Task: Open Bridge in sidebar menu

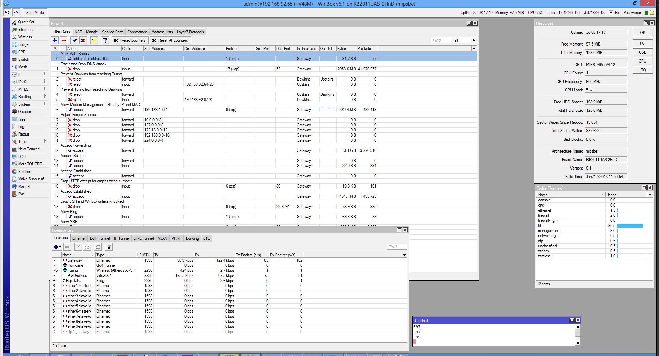Action: pos(23,44)
